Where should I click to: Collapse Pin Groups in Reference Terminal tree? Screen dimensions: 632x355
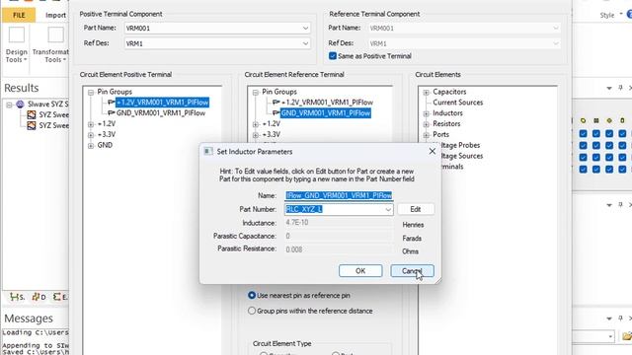point(255,92)
